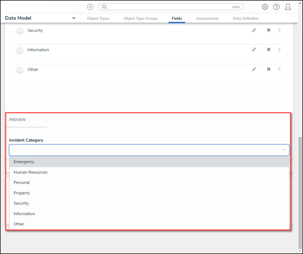
Task: Switch to the Object Types tab
Action: (x=98, y=19)
